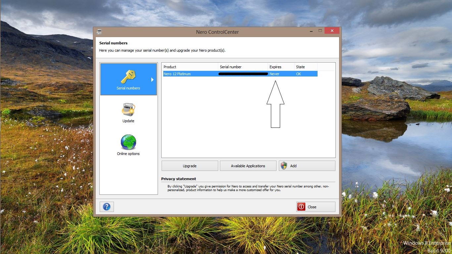Click the Upgrade button
452x254 pixels.
pos(190,166)
